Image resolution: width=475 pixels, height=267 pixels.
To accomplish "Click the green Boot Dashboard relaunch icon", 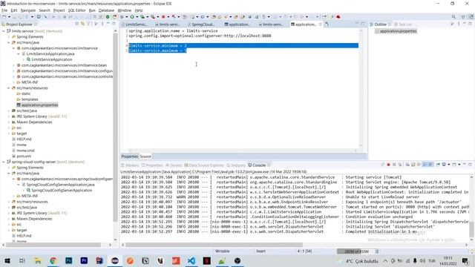I will point(108,17).
